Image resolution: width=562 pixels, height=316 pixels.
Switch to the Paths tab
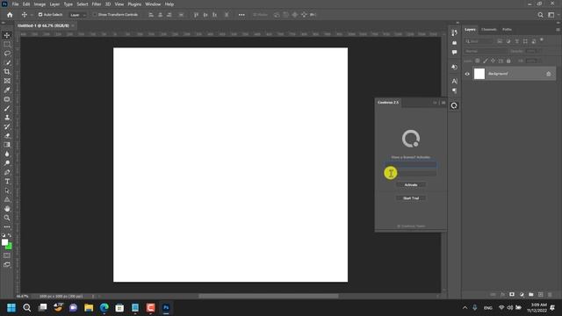coord(507,29)
